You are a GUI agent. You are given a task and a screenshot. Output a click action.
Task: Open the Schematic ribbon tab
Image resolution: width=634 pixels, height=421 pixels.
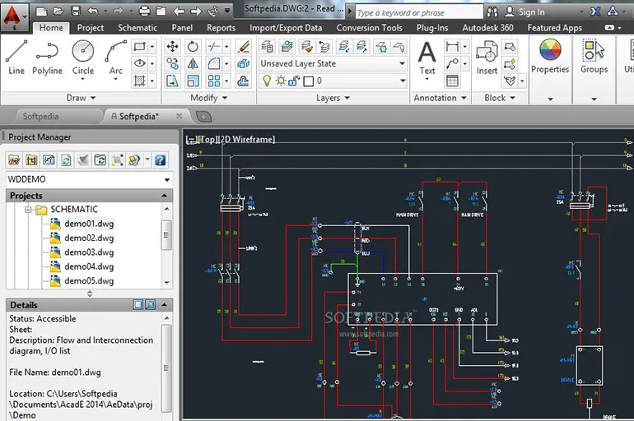[138, 27]
